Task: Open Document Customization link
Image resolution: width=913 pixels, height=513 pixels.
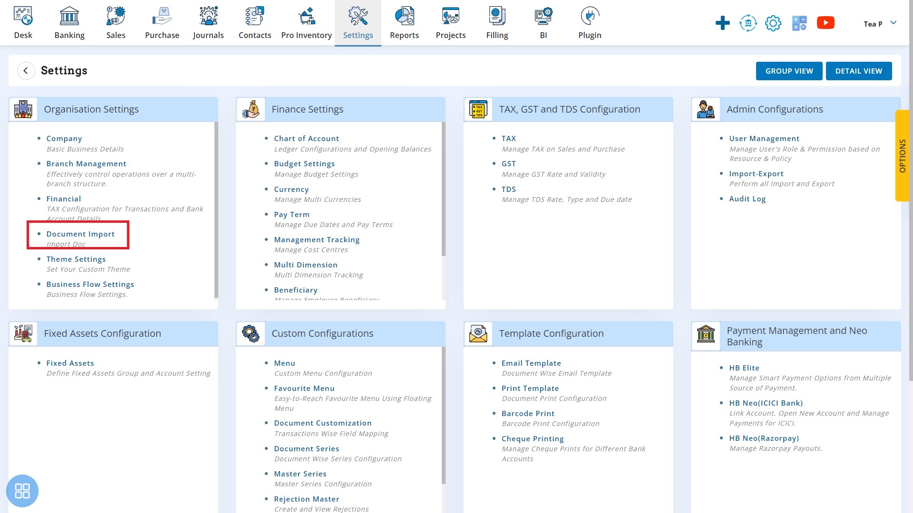Action: (323, 423)
